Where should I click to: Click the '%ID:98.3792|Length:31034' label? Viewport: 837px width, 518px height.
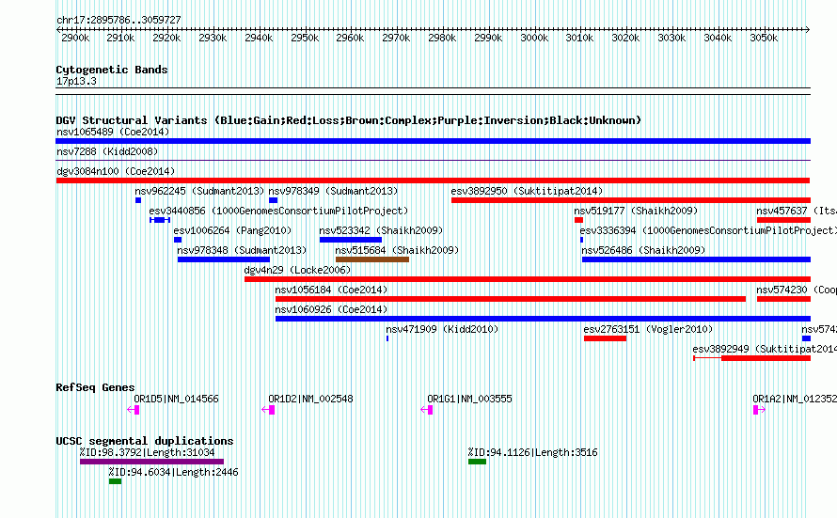[x=148, y=452]
